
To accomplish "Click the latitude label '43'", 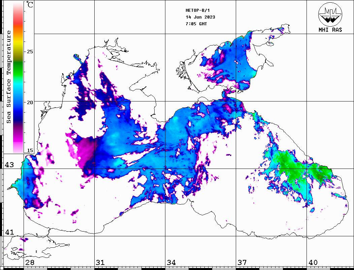I will tap(9, 165).
